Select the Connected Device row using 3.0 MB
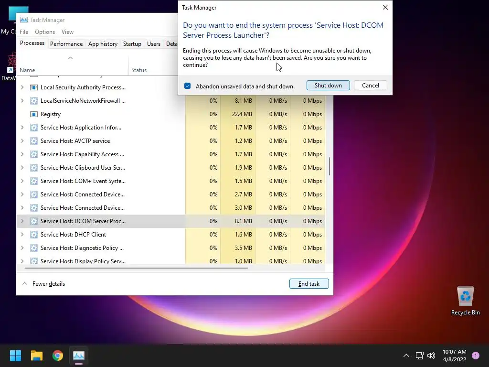Screen dimensions: 489x367 [171, 208]
